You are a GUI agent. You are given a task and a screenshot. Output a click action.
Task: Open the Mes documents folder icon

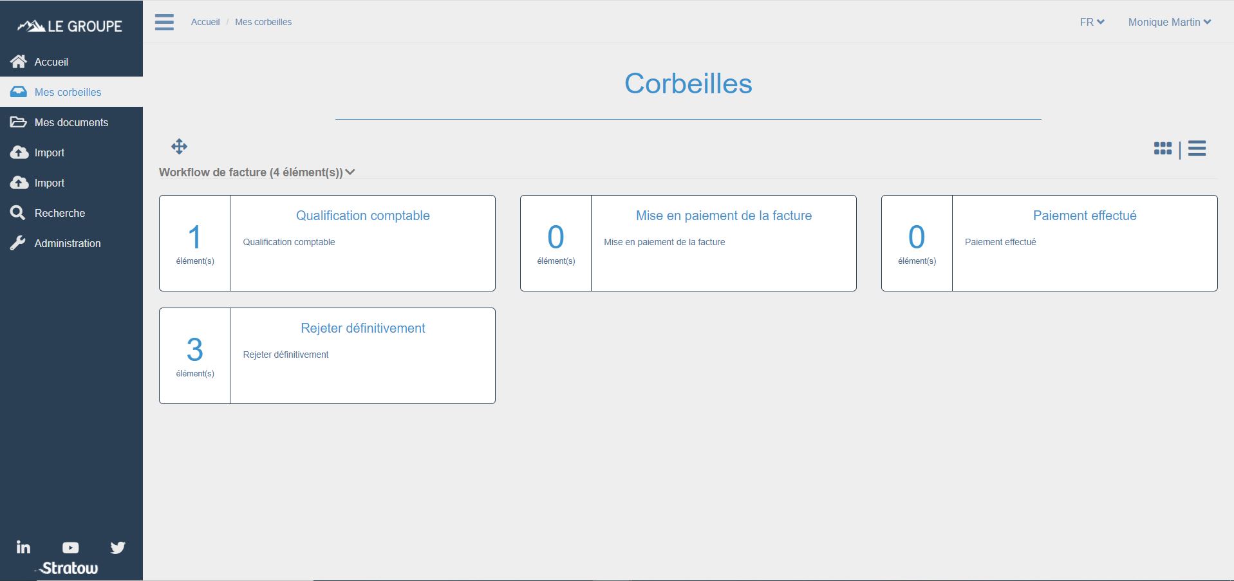[20, 122]
